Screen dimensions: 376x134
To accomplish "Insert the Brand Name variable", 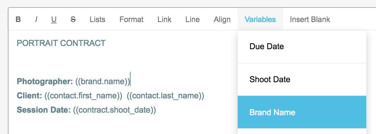I will [272, 112].
